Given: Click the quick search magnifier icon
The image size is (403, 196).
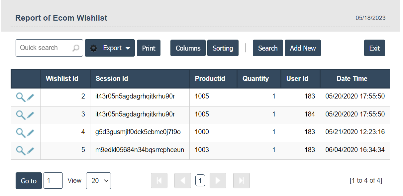Looking at the screenshot, I should pyautogui.click(x=76, y=48).
